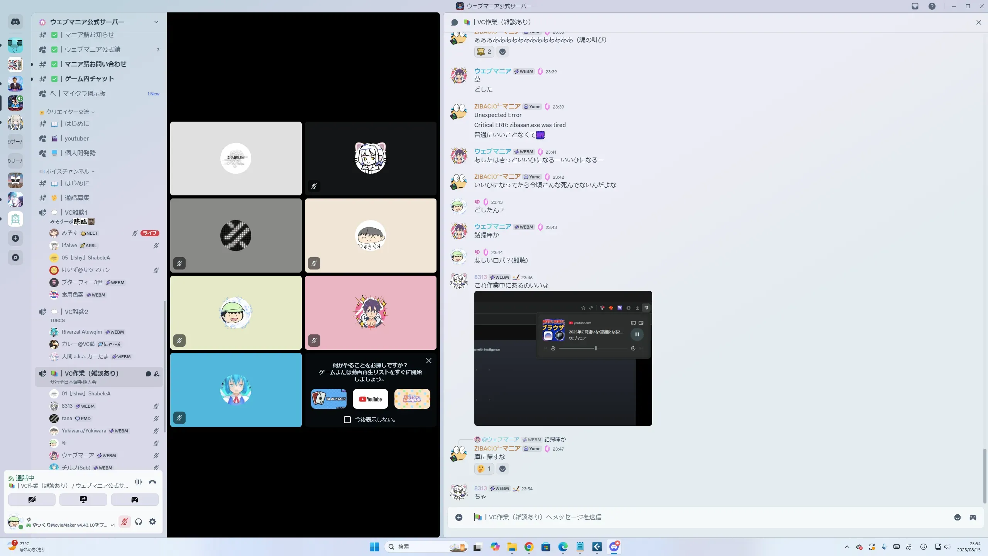Click the Add a Server plus icon
This screenshot has width=988, height=556.
click(15, 238)
